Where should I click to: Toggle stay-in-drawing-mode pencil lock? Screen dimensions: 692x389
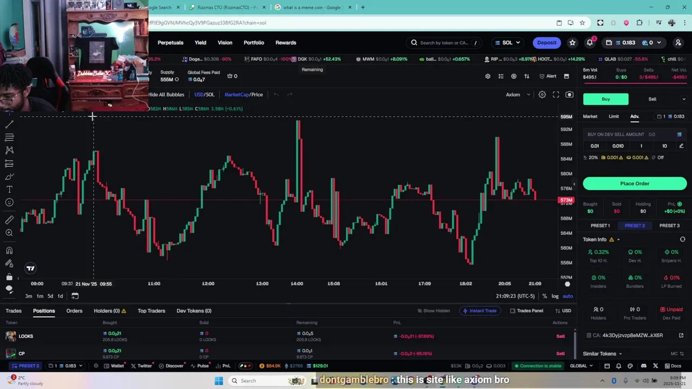[9, 264]
